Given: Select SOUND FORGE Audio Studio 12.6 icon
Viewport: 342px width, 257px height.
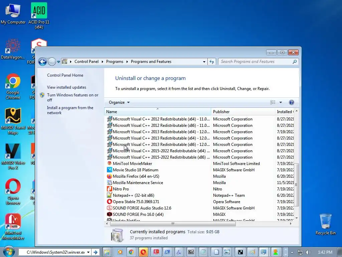Looking at the screenshot, I should (x=110, y=208).
